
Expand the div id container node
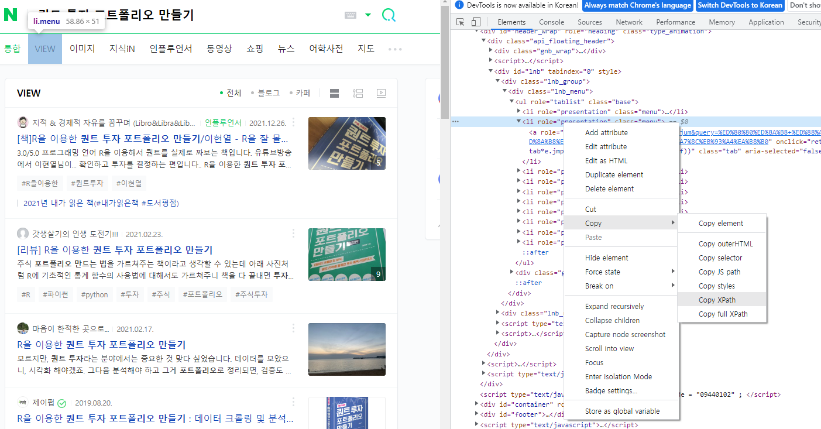tap(477, 404)
